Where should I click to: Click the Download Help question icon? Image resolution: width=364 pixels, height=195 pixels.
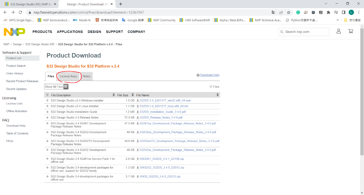pyautogui.click(x=198, y=75)
